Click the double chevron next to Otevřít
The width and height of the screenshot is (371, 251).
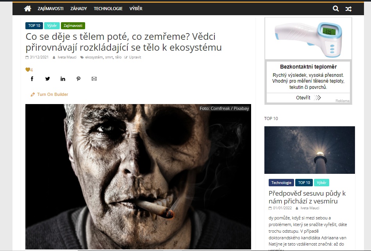point(317,97)
